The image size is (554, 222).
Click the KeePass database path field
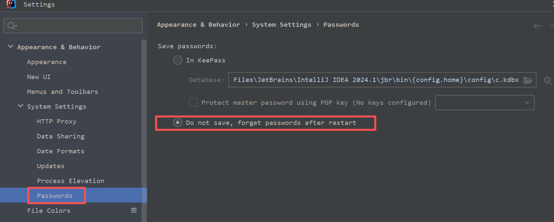tap(376, 80)
